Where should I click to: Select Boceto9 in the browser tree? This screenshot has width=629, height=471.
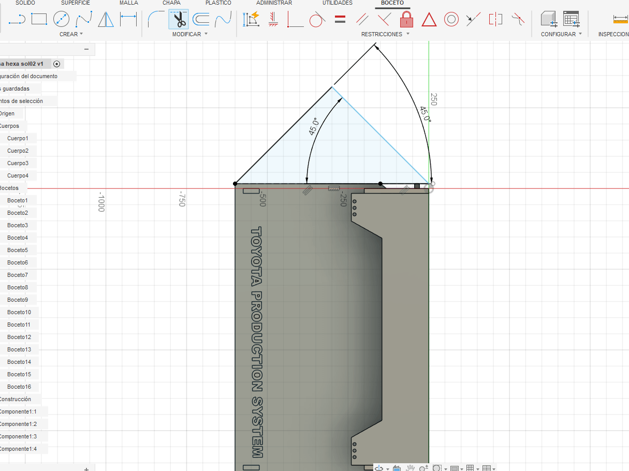18,300
